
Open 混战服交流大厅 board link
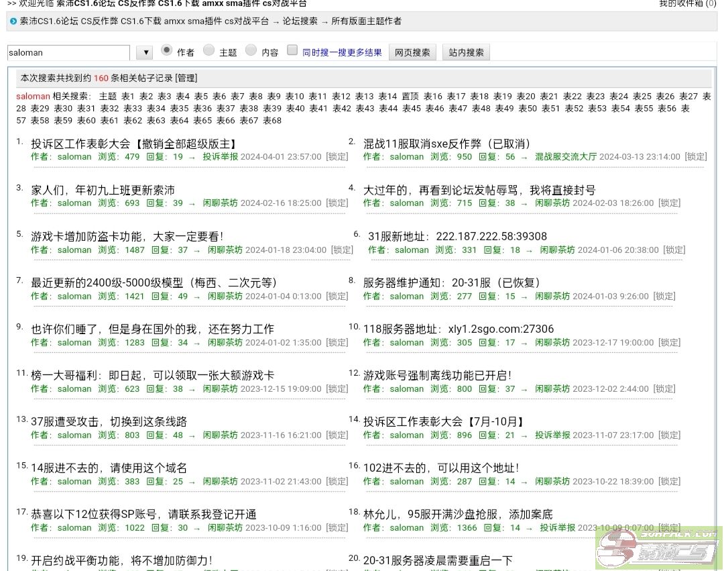coord(566,156)
